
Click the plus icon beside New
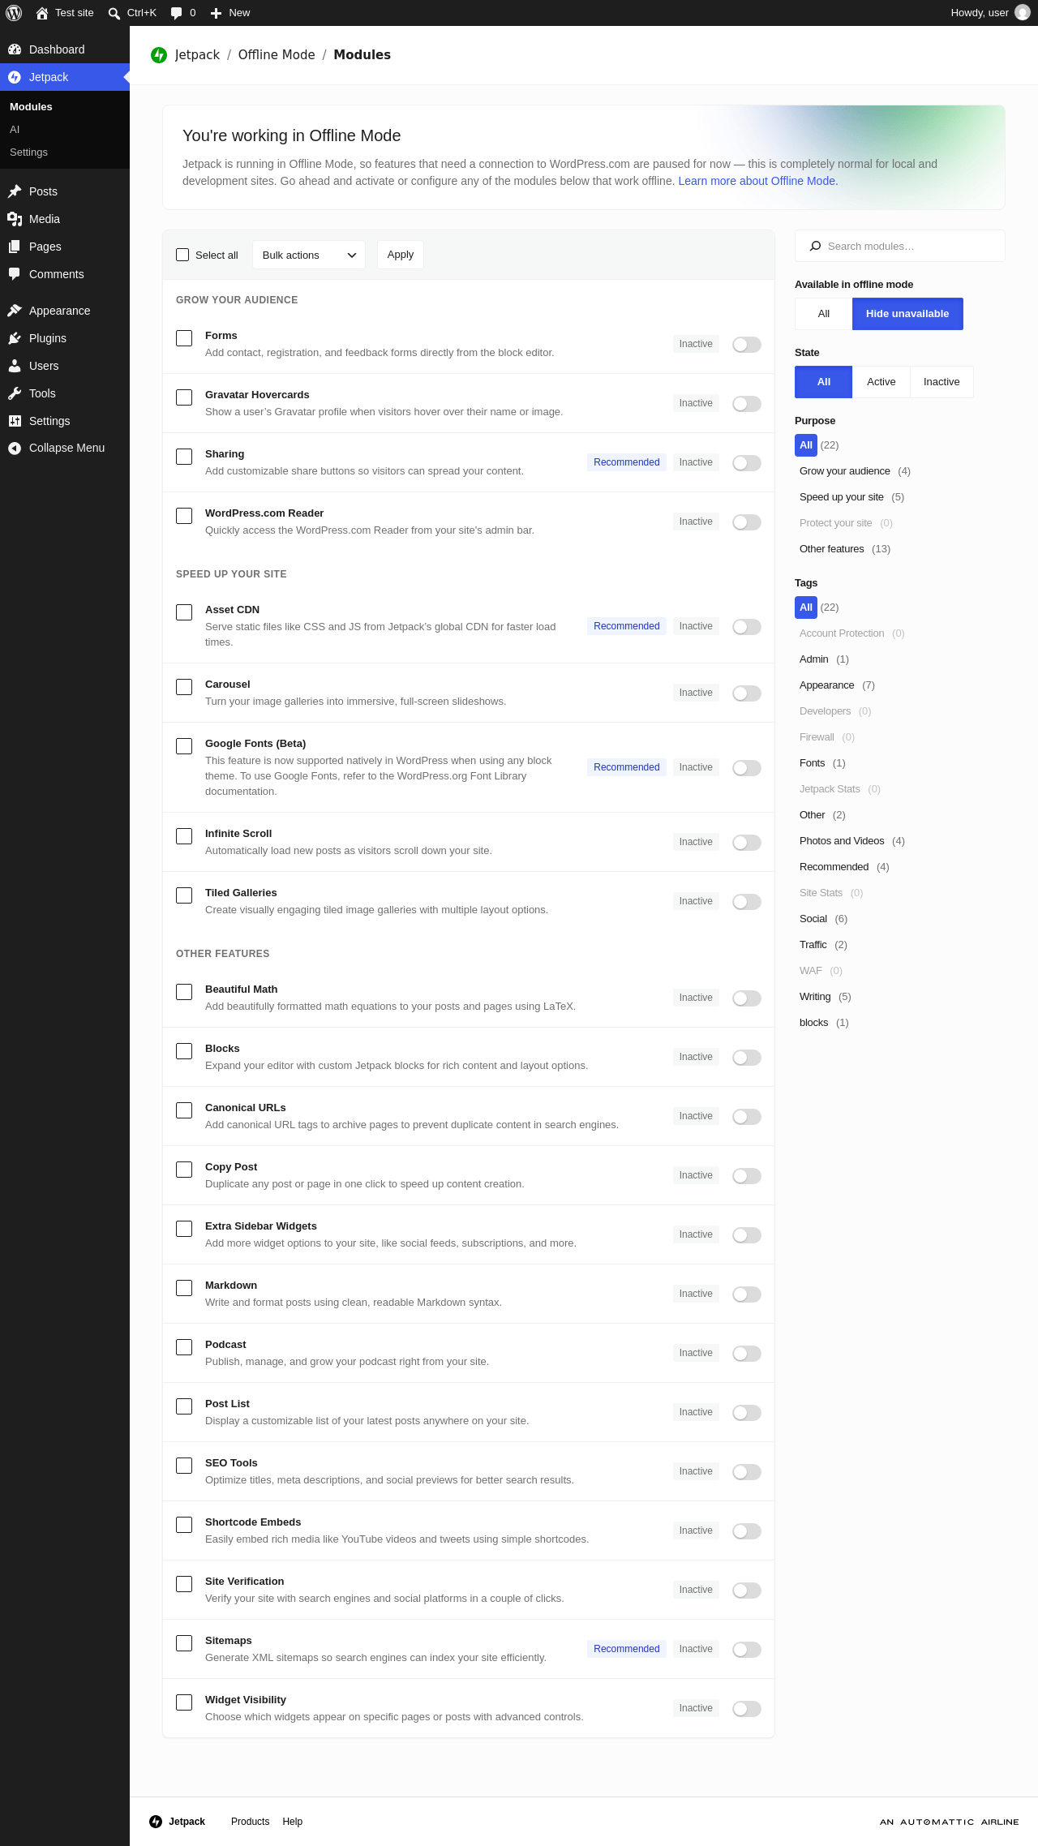216,13
